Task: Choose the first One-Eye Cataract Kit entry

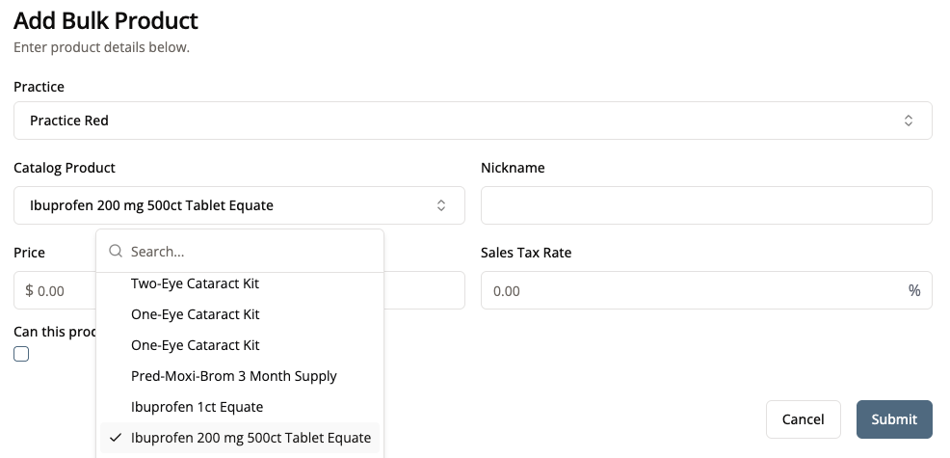Action: (x=195, y=314)
